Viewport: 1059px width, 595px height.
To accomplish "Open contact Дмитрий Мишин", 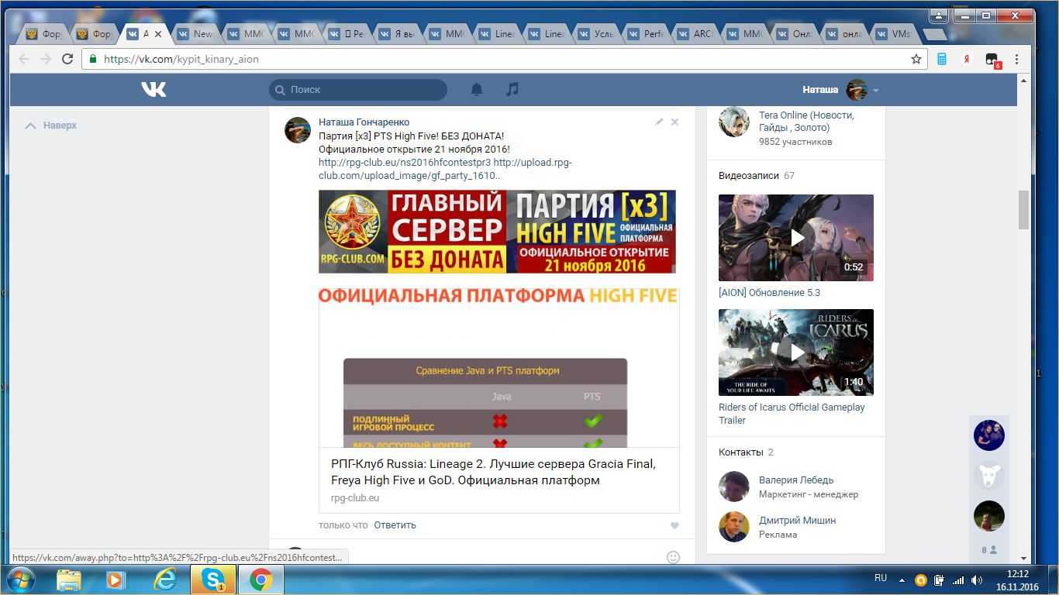I will click(x=797, y=521).
